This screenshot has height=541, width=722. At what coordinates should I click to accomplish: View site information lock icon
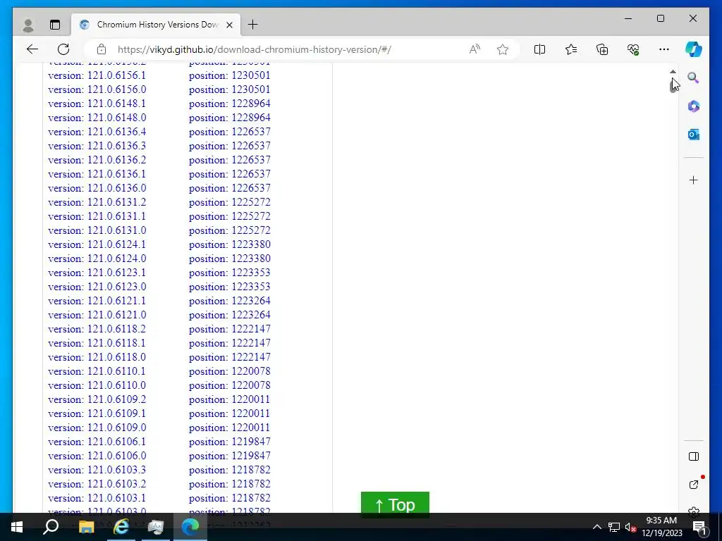(x=102, y=49)
